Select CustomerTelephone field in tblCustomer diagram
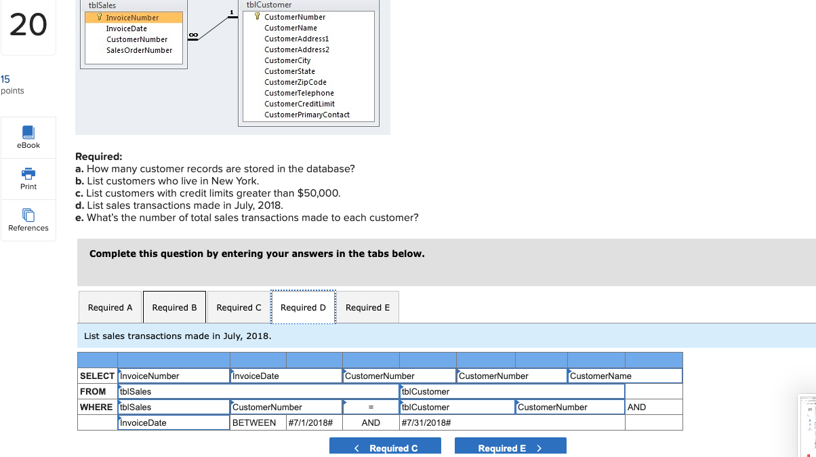Screen dimensions: 816x457 (299, 93)
